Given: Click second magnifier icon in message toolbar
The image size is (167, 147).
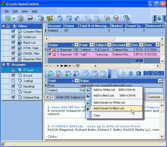Looking at the screenshot, I should pos(103,73).
